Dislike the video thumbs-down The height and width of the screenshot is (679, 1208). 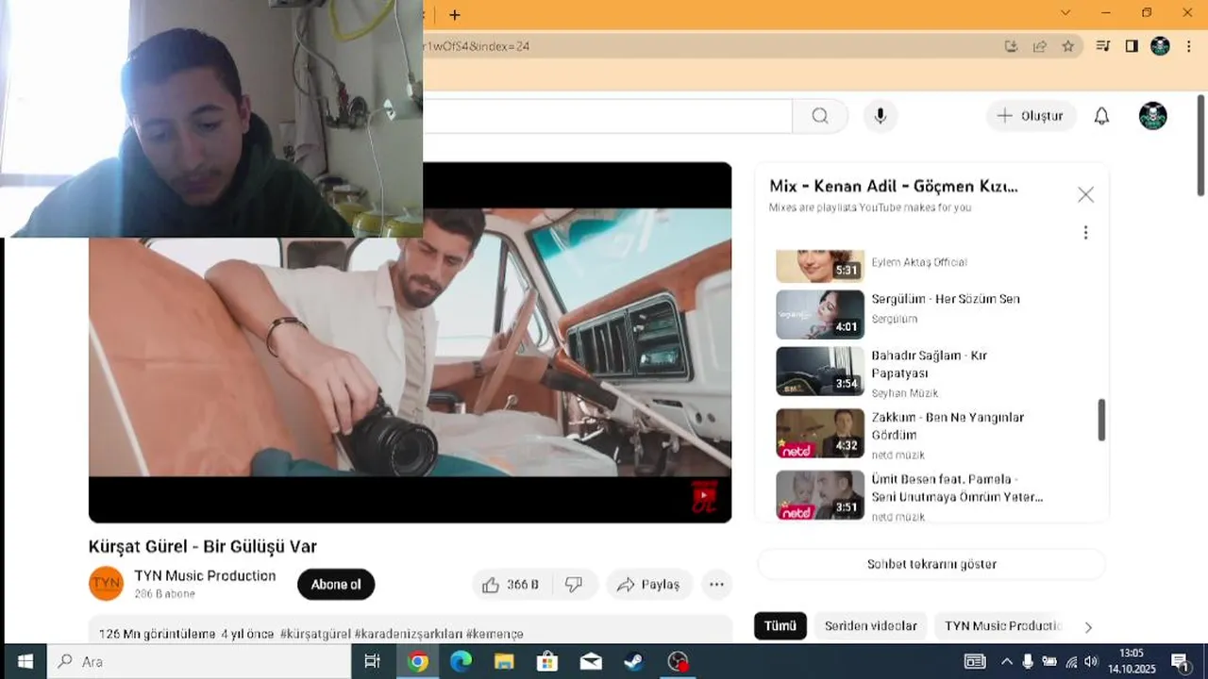pos(574,585)
